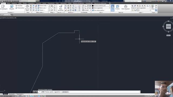Expand the Dibujo panel
The width and height of the screenshot is (173, 97).
point(52,12)
